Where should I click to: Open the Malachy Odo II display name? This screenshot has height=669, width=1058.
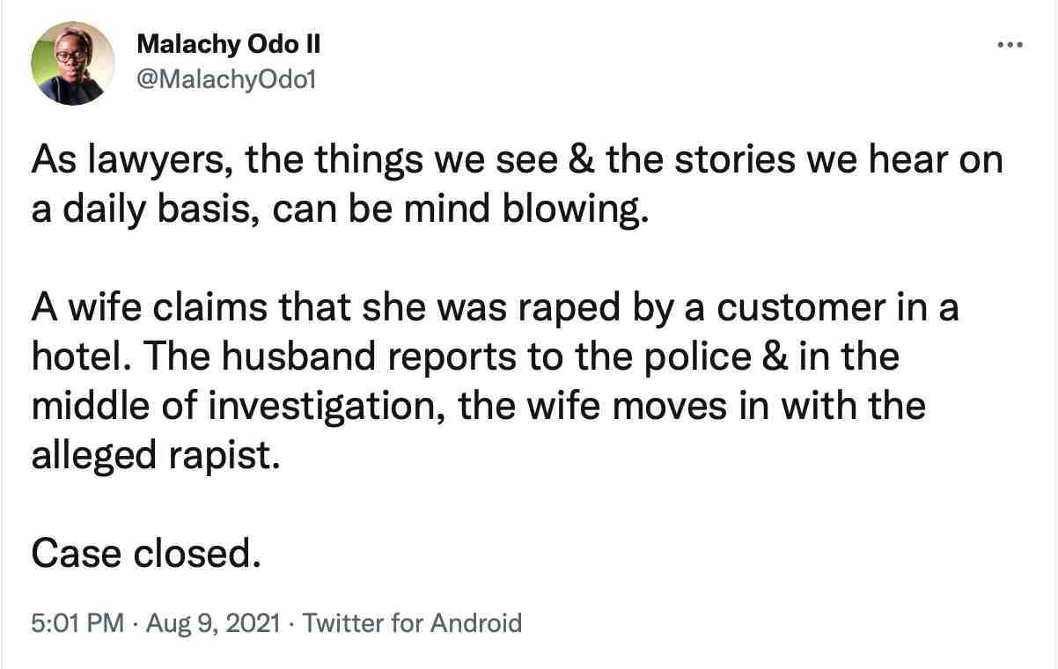tap(222, 46)
